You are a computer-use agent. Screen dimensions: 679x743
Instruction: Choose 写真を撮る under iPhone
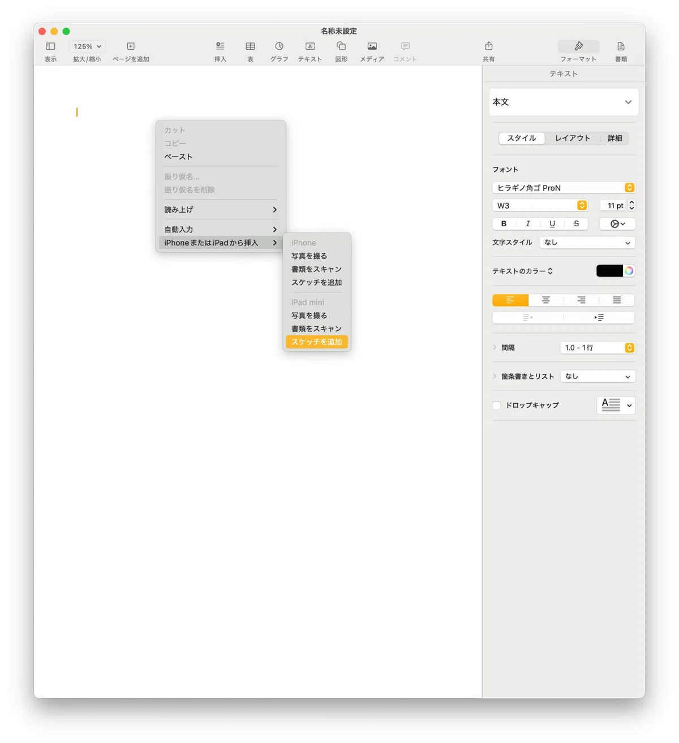[x=317, y=256]
